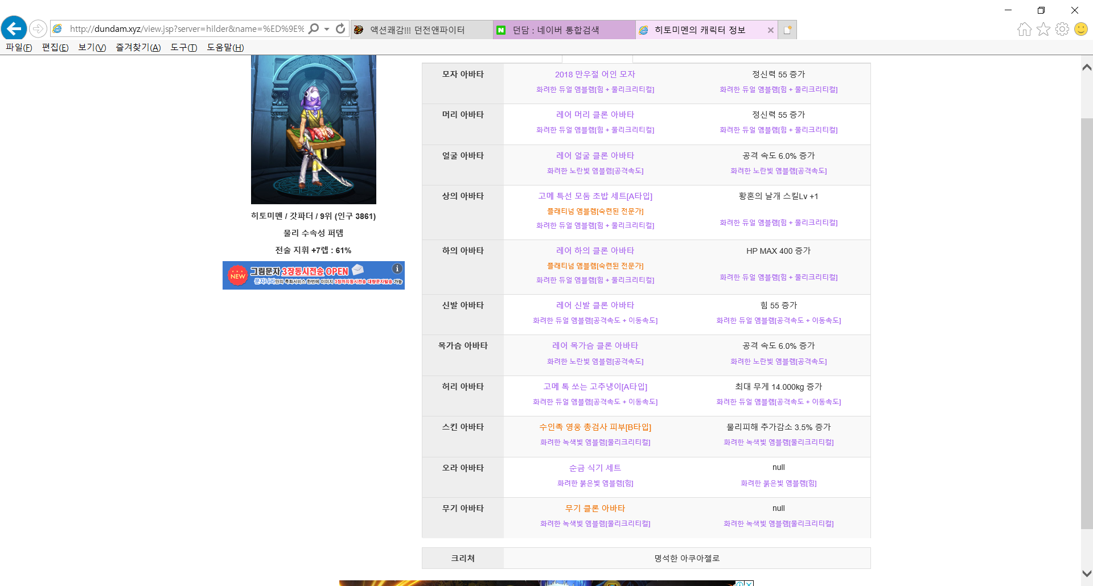The width and height of the screenshot is (1093, 586).
Task: Click the 순금 식기 세트 link
Action: click(595, 468)
